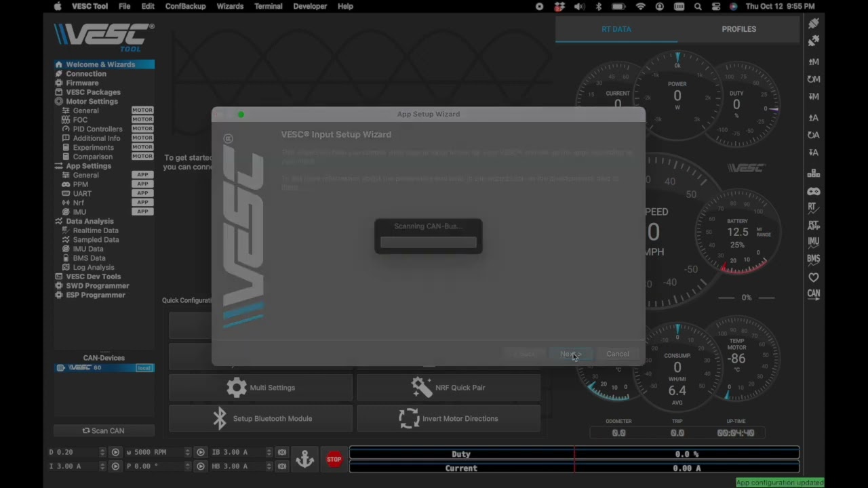Click the anchor brake-hold icon
Screen dimensions: 868x488
coord(305,459)
